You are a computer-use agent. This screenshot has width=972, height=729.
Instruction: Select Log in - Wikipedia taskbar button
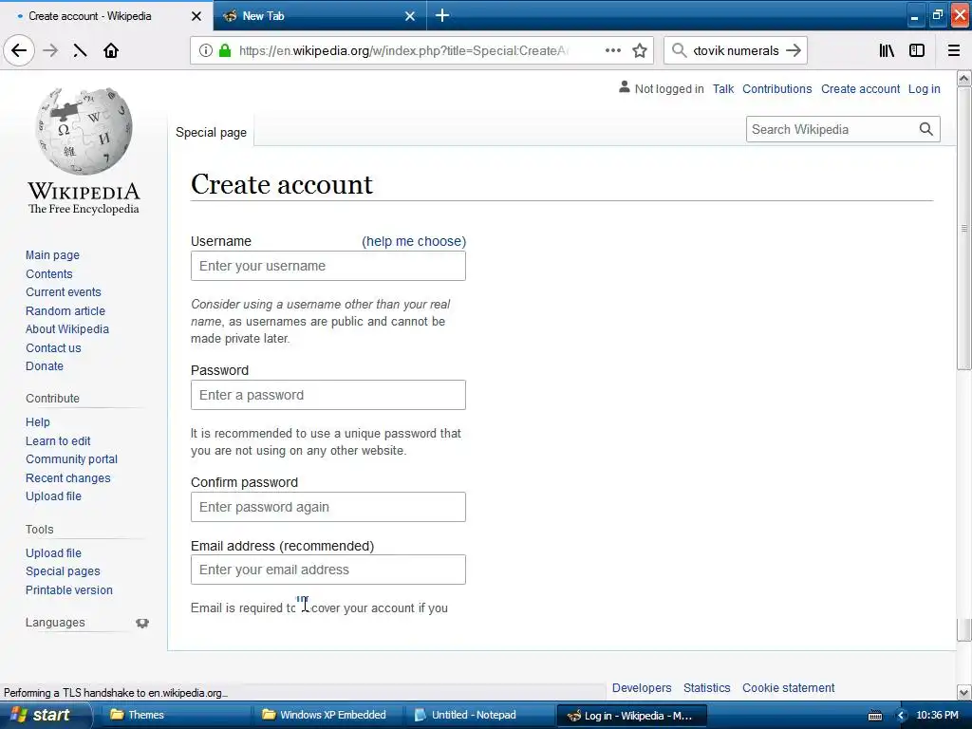(631, 716)
